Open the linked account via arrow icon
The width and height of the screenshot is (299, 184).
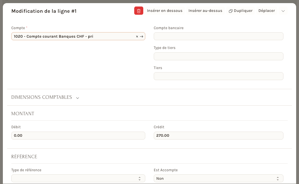(x=142, y=37)
